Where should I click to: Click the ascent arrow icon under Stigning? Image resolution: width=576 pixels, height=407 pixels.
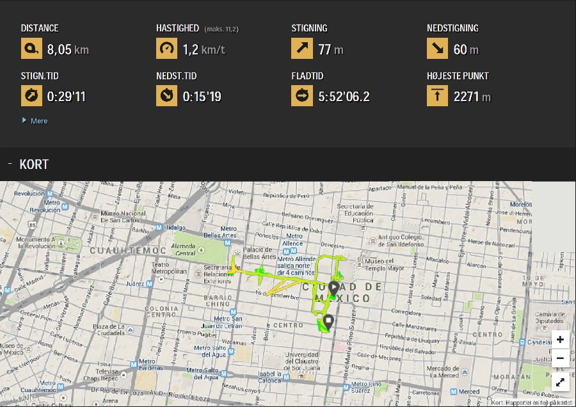pos(302,49)
